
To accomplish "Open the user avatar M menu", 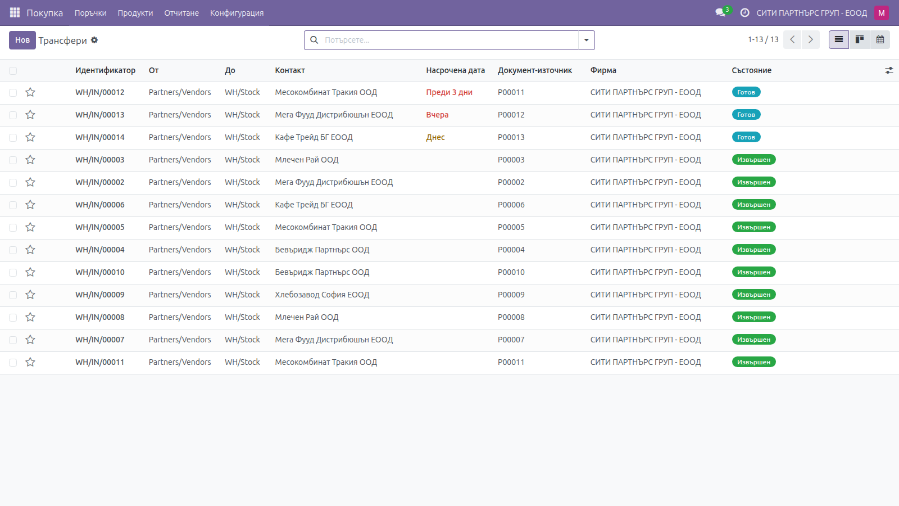I will click(x=881, y=12).
